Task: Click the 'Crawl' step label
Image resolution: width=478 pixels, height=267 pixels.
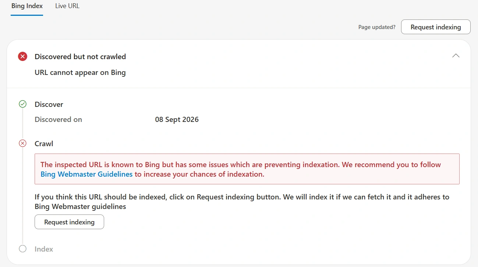Action: tap(44, 144)
